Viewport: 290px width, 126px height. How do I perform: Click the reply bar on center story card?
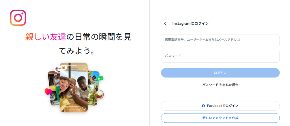click(71, 108)
